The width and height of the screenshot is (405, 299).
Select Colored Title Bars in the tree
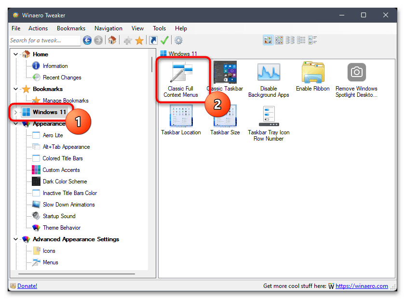click(x=63, y=158)
